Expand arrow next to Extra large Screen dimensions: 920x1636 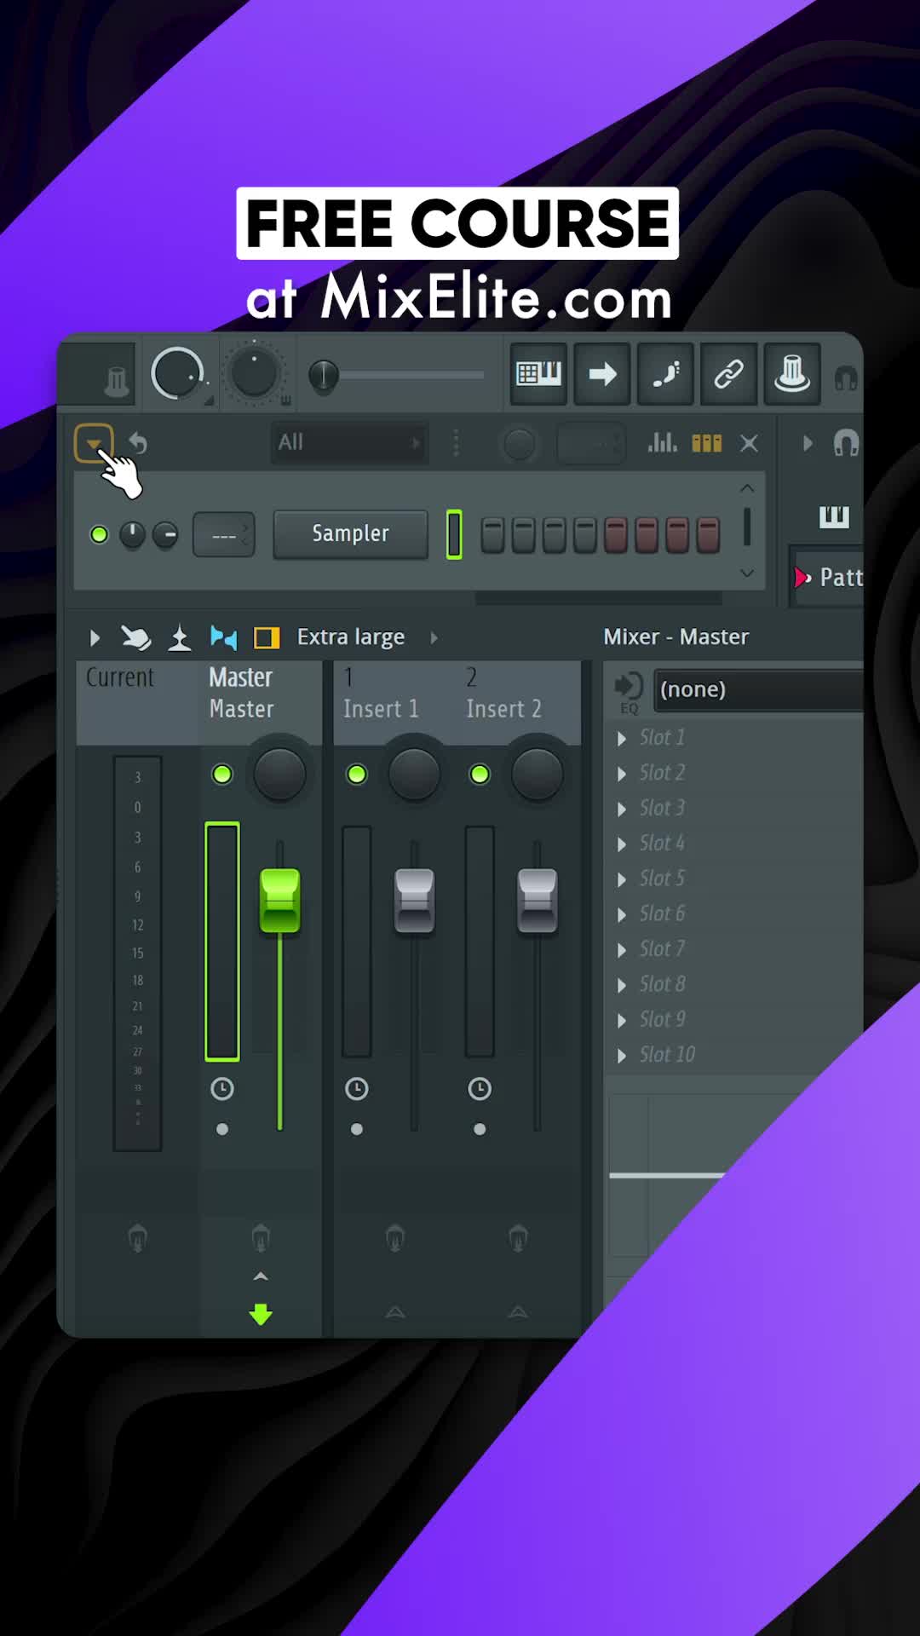pos(434,637)
